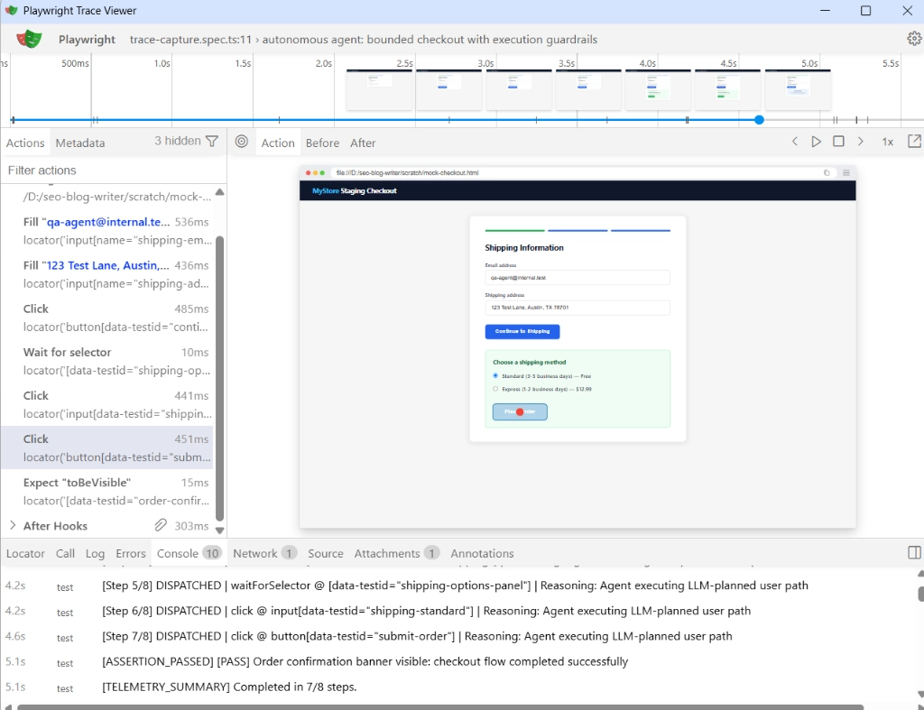
Task: Click the Email address field in snapshot
Action: pos(577,278)
